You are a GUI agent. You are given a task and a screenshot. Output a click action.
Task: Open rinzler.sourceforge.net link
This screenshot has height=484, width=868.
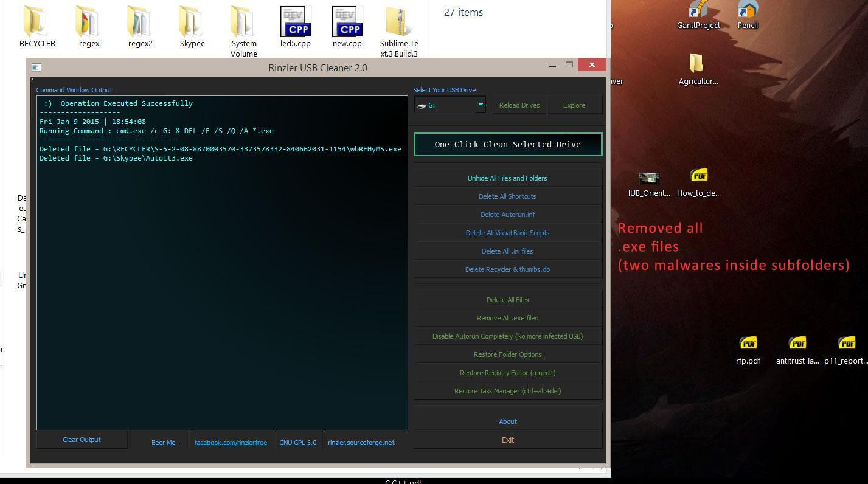pyautogui.click(x=361, y=443)
